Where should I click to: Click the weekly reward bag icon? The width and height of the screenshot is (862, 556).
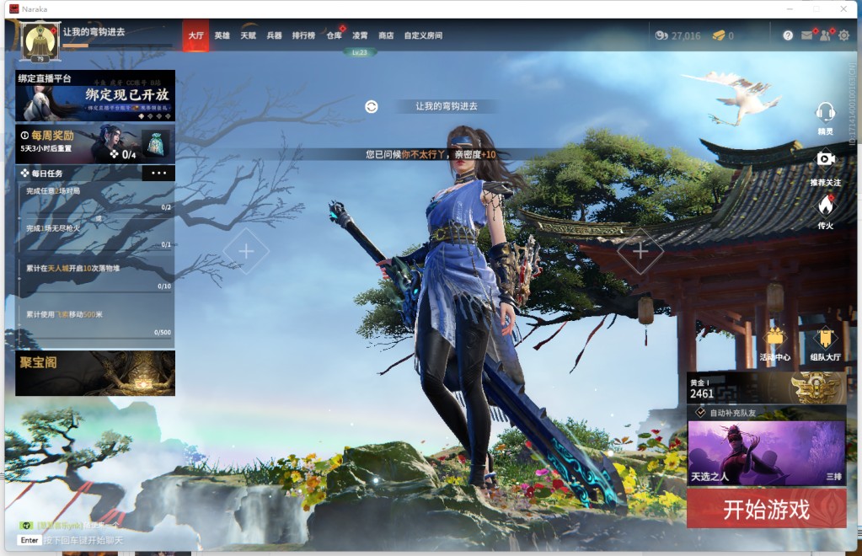156,144
